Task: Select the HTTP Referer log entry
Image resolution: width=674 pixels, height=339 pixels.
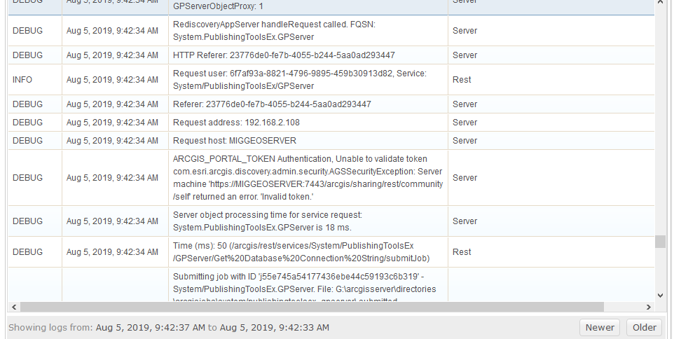Action: tap(331, 55)
